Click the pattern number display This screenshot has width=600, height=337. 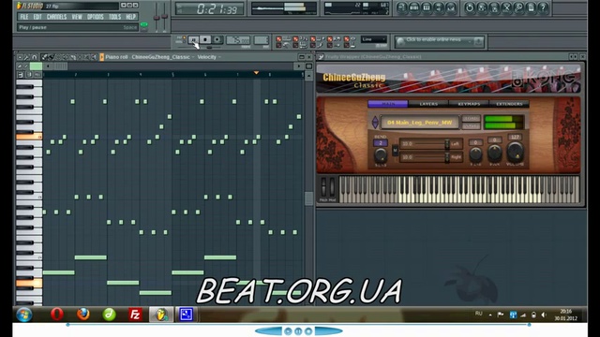(x=262, y=39)
